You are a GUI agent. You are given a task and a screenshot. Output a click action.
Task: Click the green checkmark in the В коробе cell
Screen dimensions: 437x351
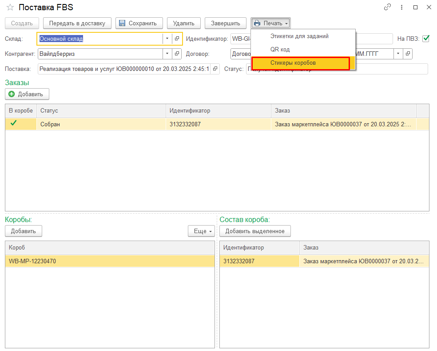tap(14, 123)
